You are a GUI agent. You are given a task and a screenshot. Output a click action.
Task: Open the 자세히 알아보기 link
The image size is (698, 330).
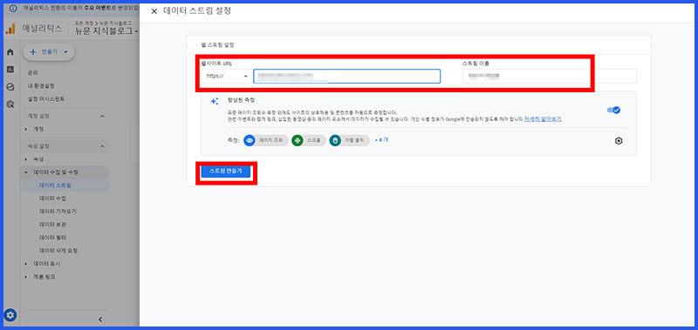click(542, 119)
